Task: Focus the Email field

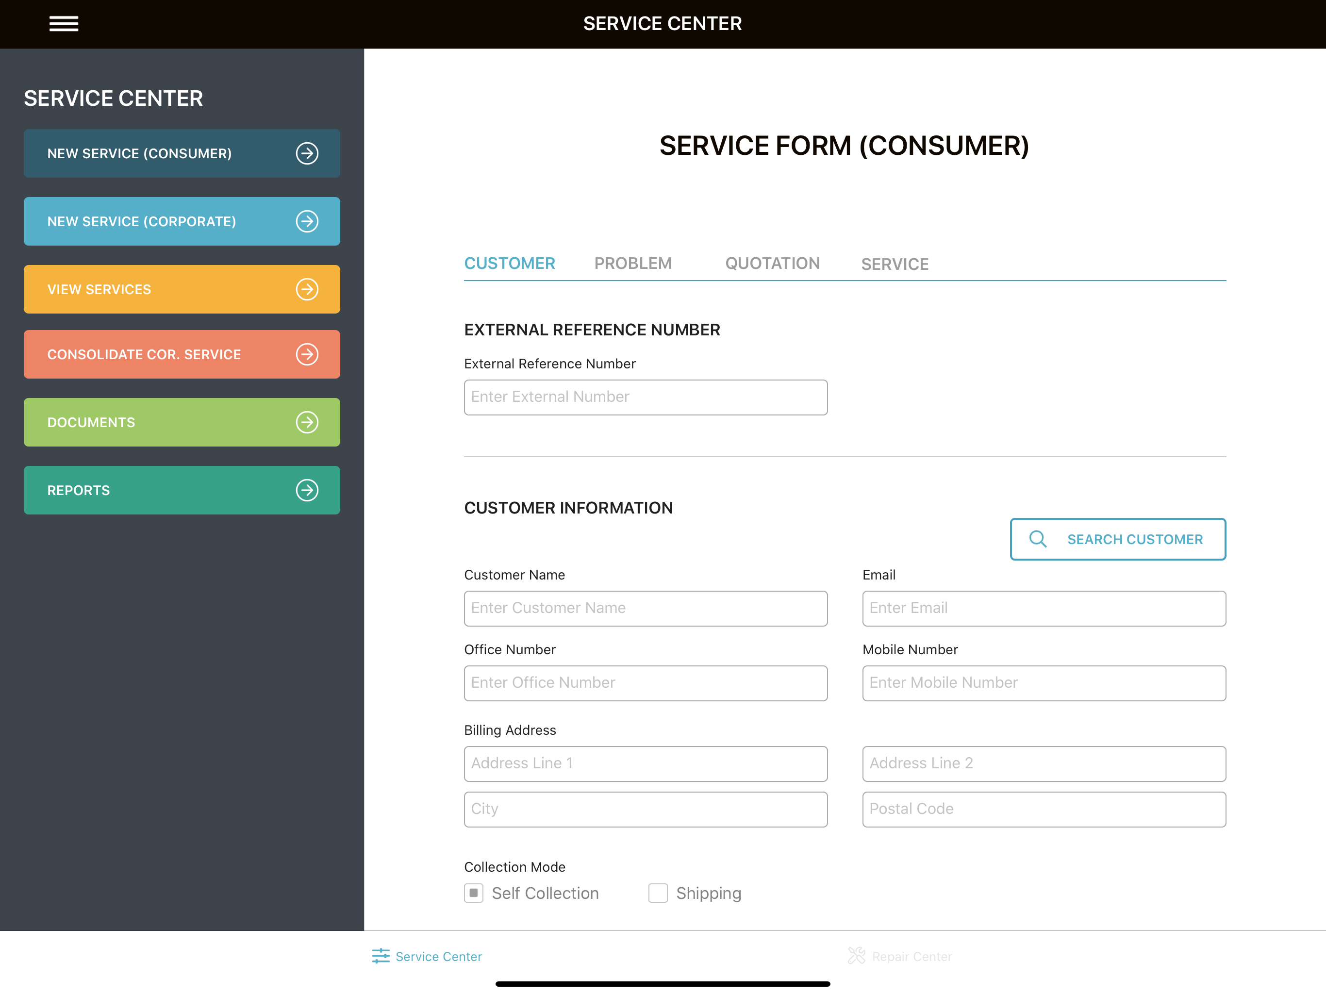Action: [x=1044, y=608]
